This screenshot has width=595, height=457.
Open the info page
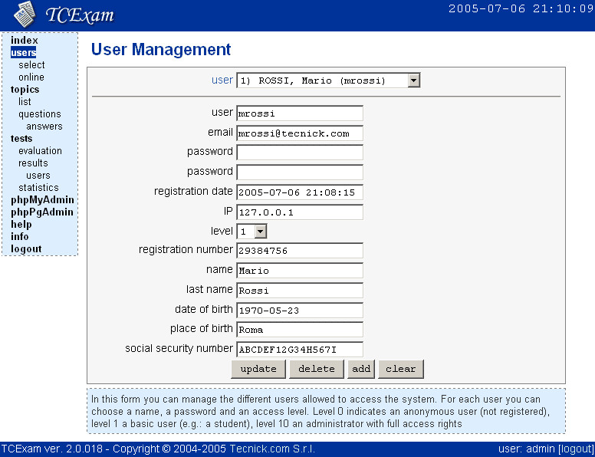(19, 236)
